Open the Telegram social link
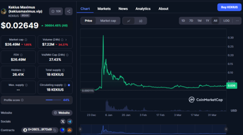Viewport: 243px width, 135px height. [x=70, y=121]
